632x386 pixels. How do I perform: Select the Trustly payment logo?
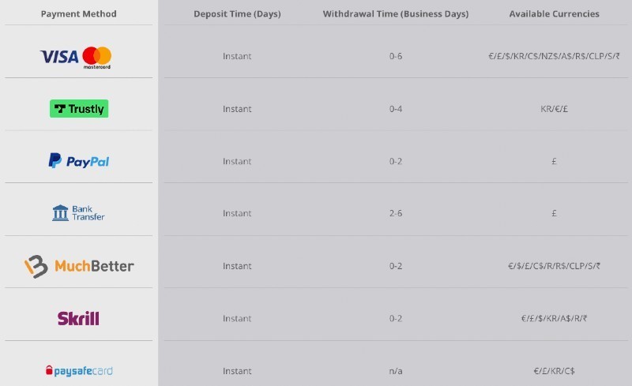point(79,109)
